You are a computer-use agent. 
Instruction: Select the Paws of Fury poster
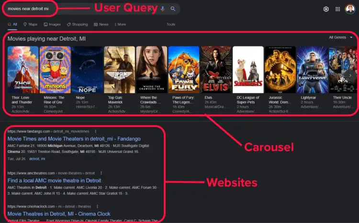click(x=184, y=70)
